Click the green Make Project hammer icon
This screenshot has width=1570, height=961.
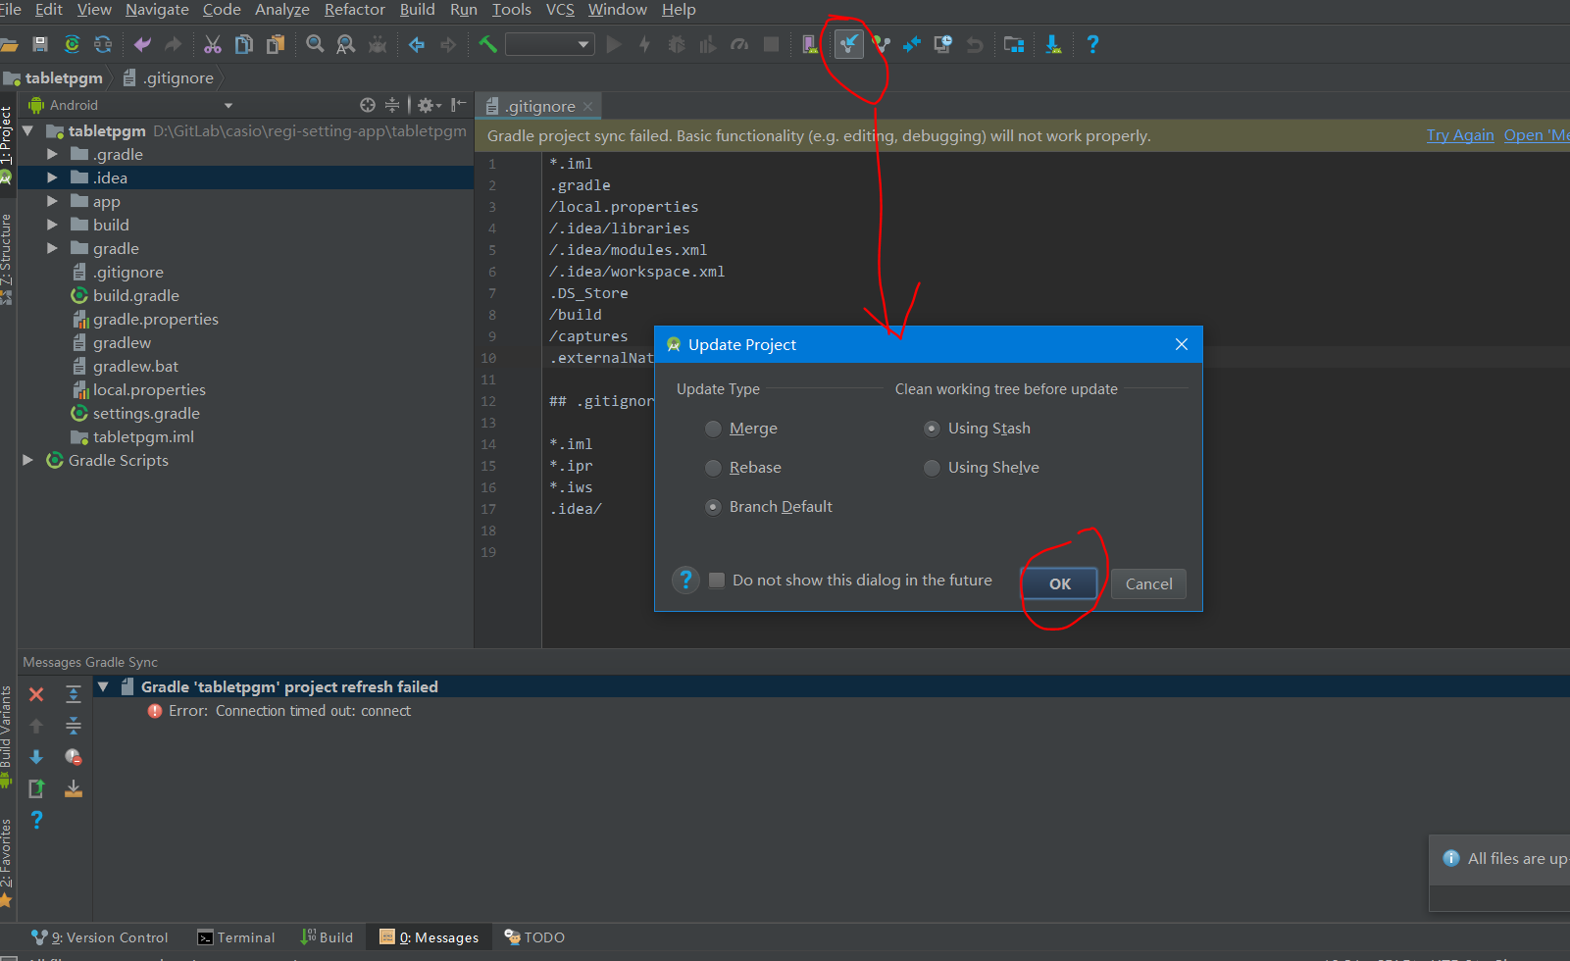487,44
